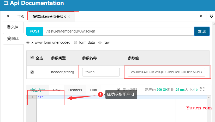Select raw radio option
Viewport: 215px width, 122px height.
point(100,43)
